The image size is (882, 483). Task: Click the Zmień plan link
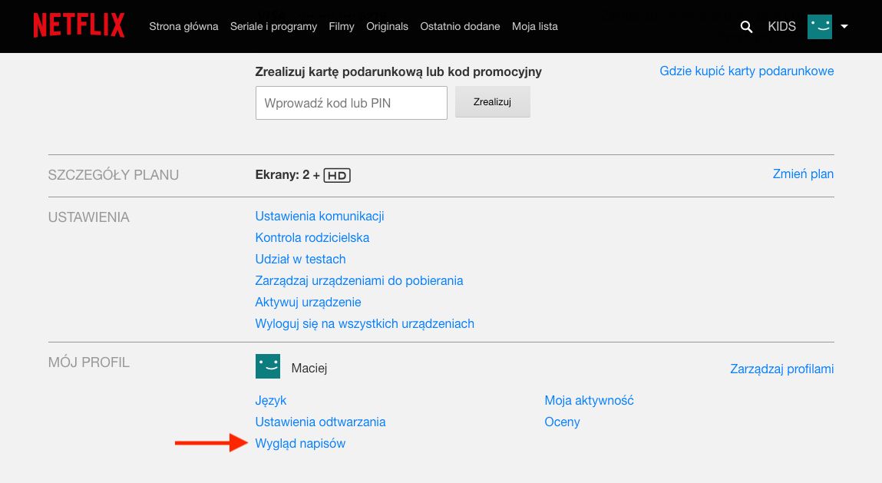803,174
